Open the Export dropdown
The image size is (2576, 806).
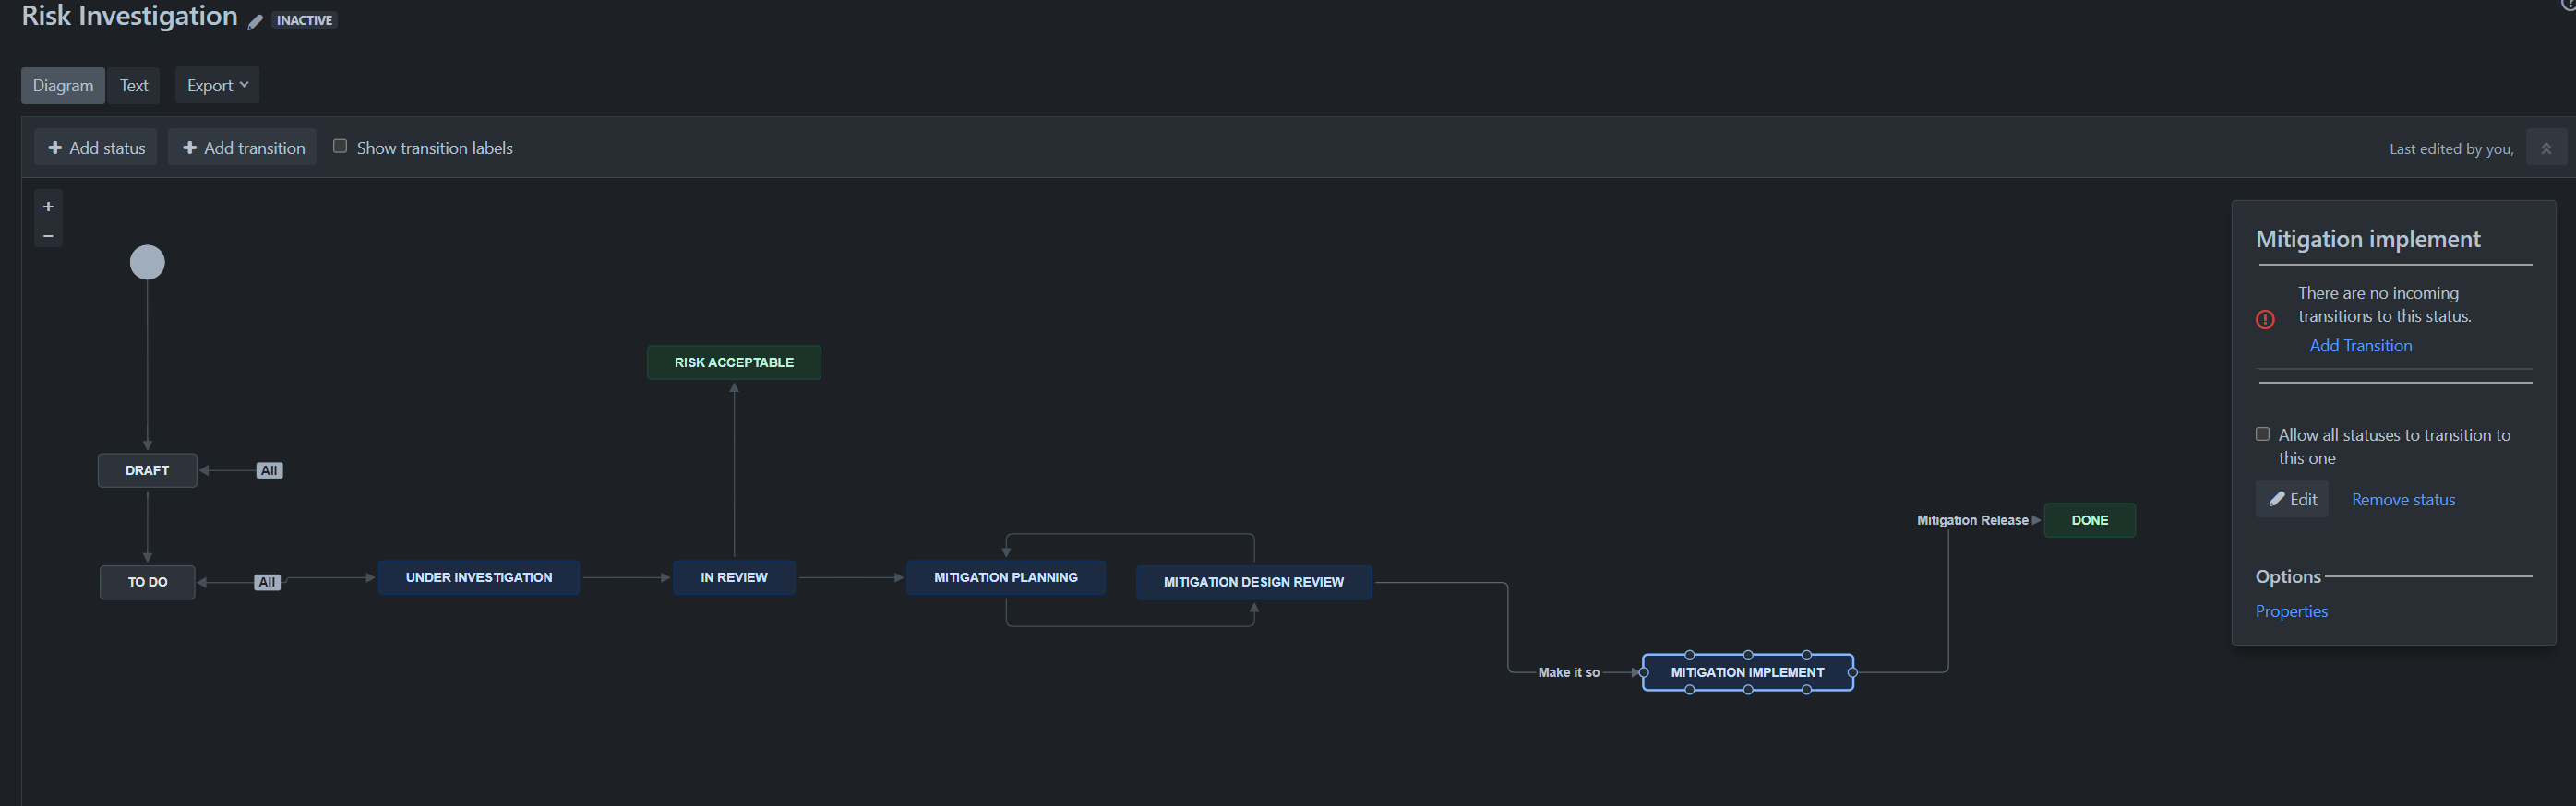coord(217,86)
